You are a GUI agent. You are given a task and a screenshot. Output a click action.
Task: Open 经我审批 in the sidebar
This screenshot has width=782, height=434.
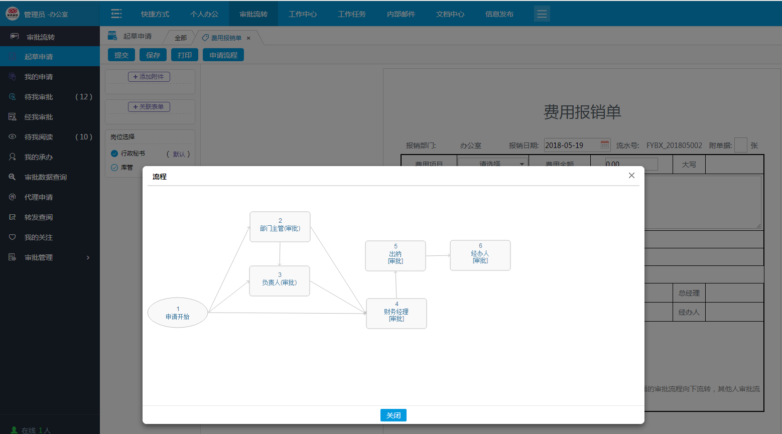[50, 117]
